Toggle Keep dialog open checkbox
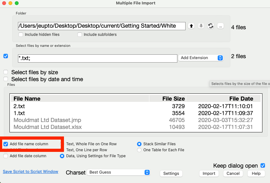Image resolution: width=270 pixels, height=183 pixels. tap(263, 165)
